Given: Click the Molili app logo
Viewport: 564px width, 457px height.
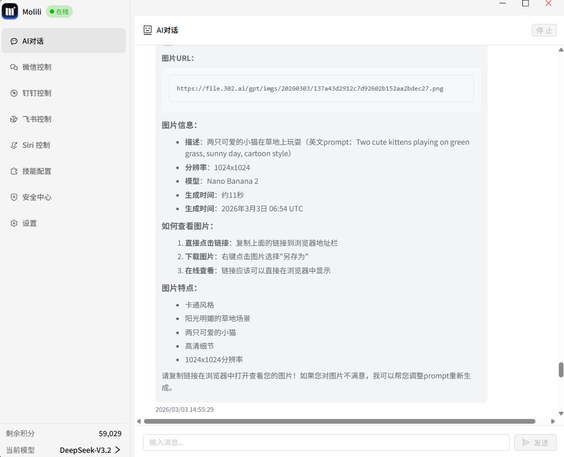Looking at the screenshot, I should pyautogui.click(x=10, y=11).
